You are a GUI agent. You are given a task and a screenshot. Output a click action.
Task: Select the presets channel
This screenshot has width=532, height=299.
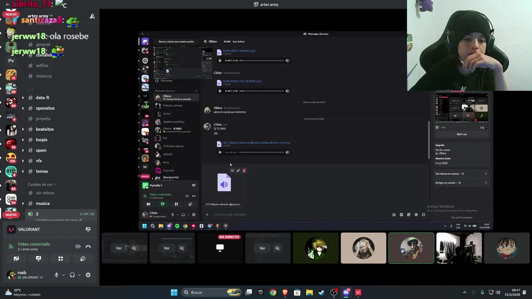(x=43, y=119)
